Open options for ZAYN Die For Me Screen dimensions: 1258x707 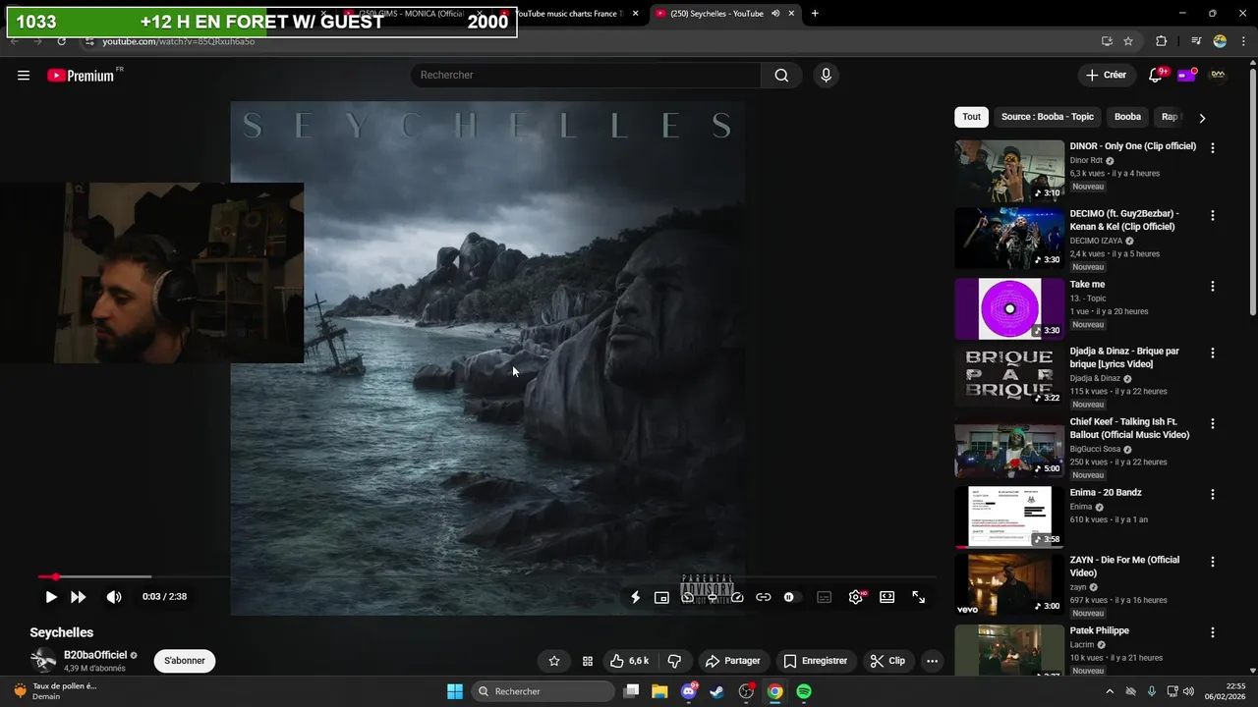click(1212, 562)
